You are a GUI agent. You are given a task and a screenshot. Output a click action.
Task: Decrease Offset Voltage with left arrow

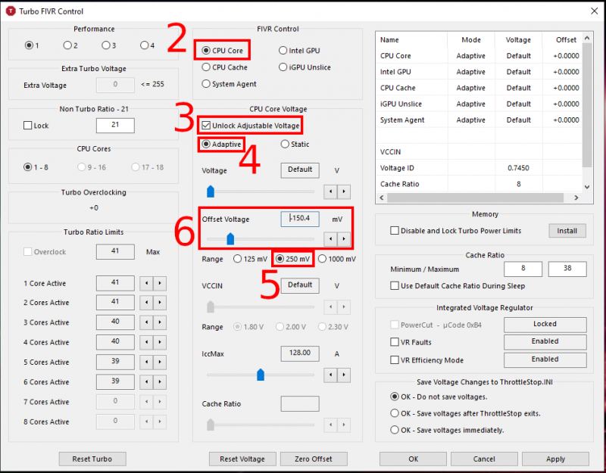(x=330, y=239)
